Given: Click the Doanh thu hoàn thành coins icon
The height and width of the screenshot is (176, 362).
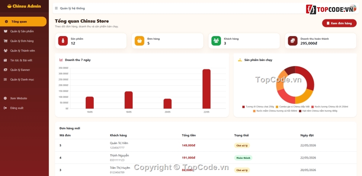Looking at the screenshot, I should tap(293, 41).
